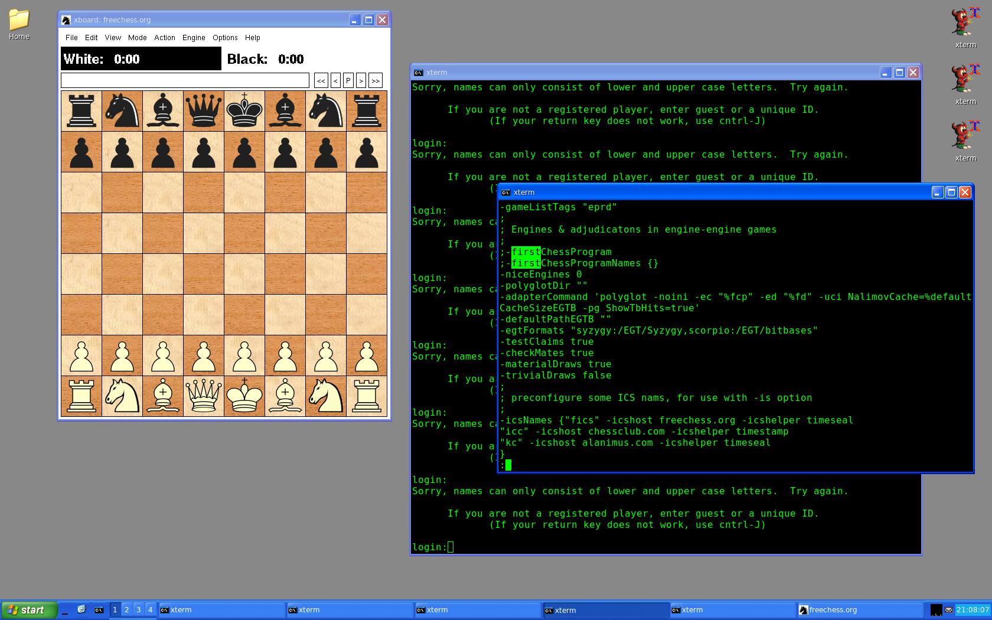Open the Engine menu in xboard
The image size is (992, 620).
pyautogui.click(x=194, y=38)
